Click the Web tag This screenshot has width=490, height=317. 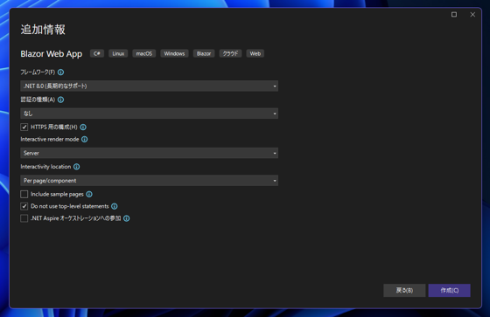[255, 53]
